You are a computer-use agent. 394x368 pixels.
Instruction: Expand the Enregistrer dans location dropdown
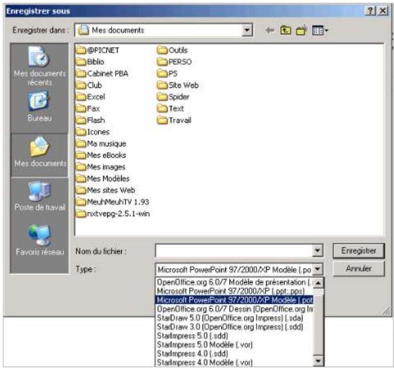pyautogui.click(x=247, y=30)
